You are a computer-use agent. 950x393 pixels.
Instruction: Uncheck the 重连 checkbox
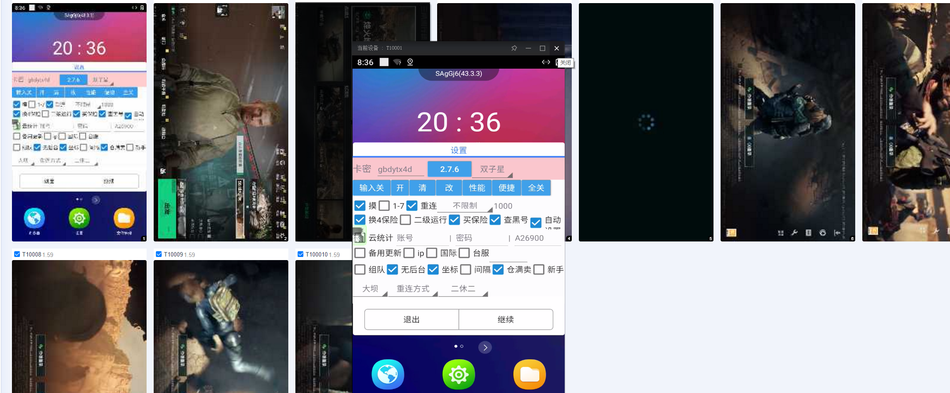pyautogui.click(x=412, y=206)
